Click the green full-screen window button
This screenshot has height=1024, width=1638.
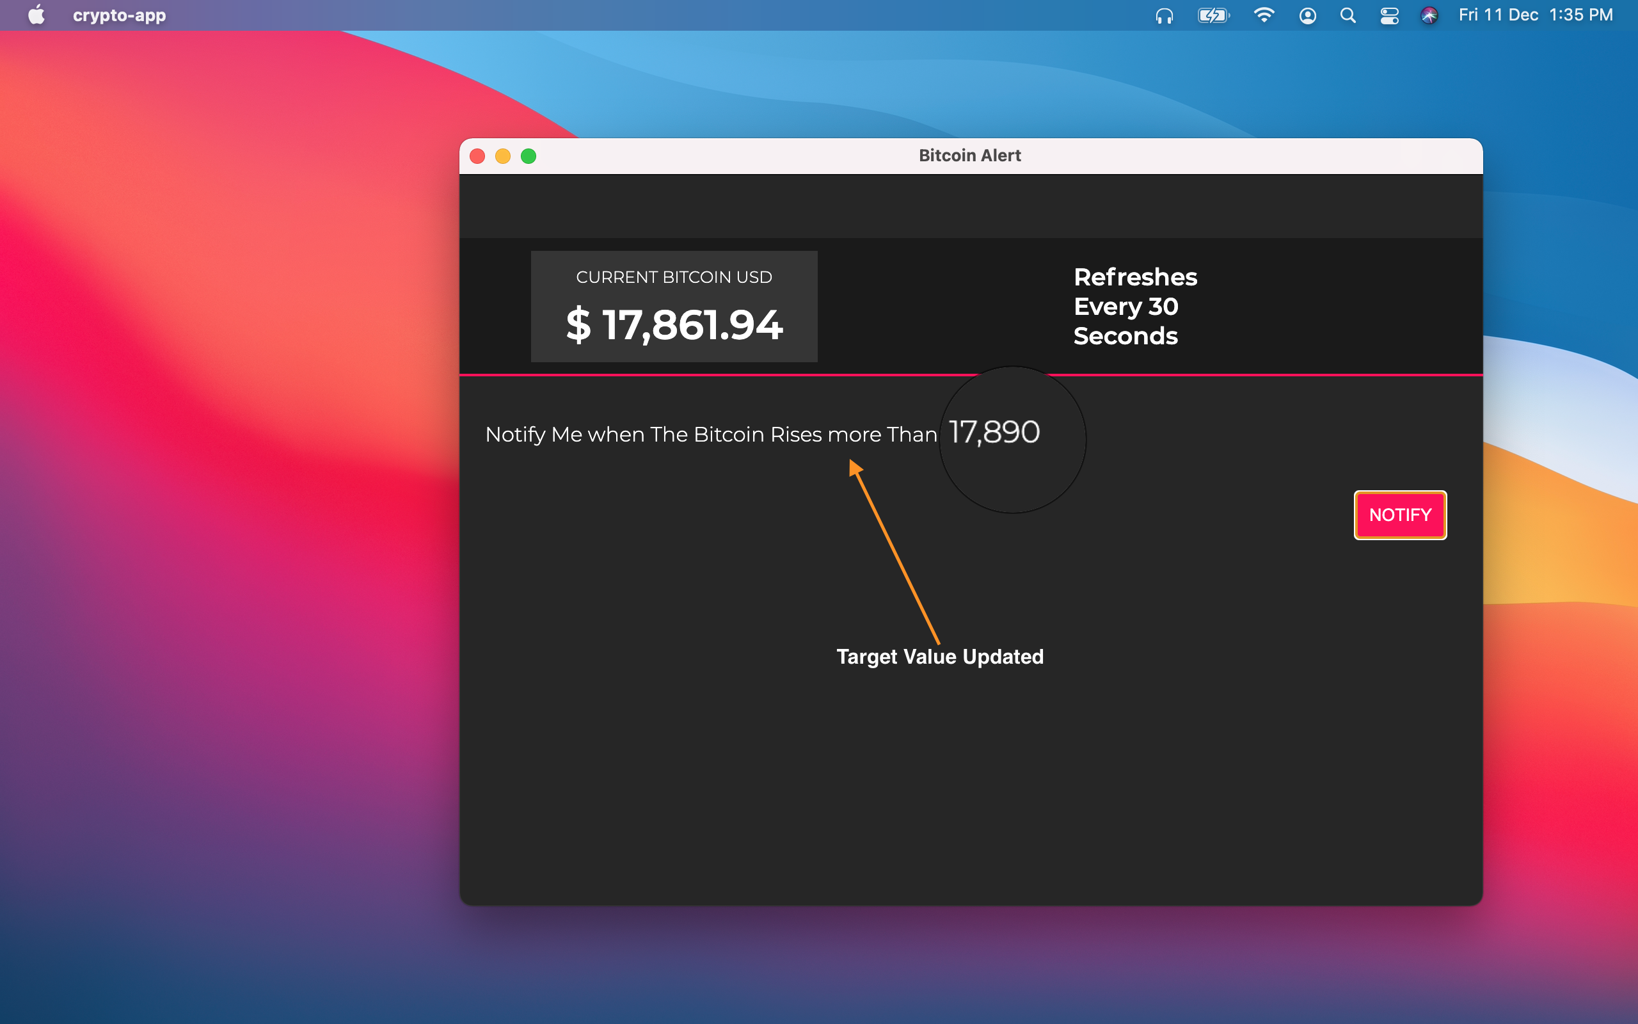529,156
